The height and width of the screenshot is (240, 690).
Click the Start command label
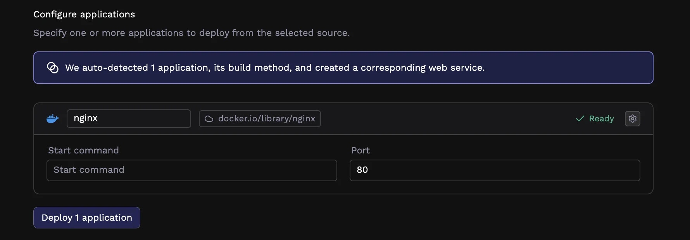pyautogui.click(x=83, y=150)
